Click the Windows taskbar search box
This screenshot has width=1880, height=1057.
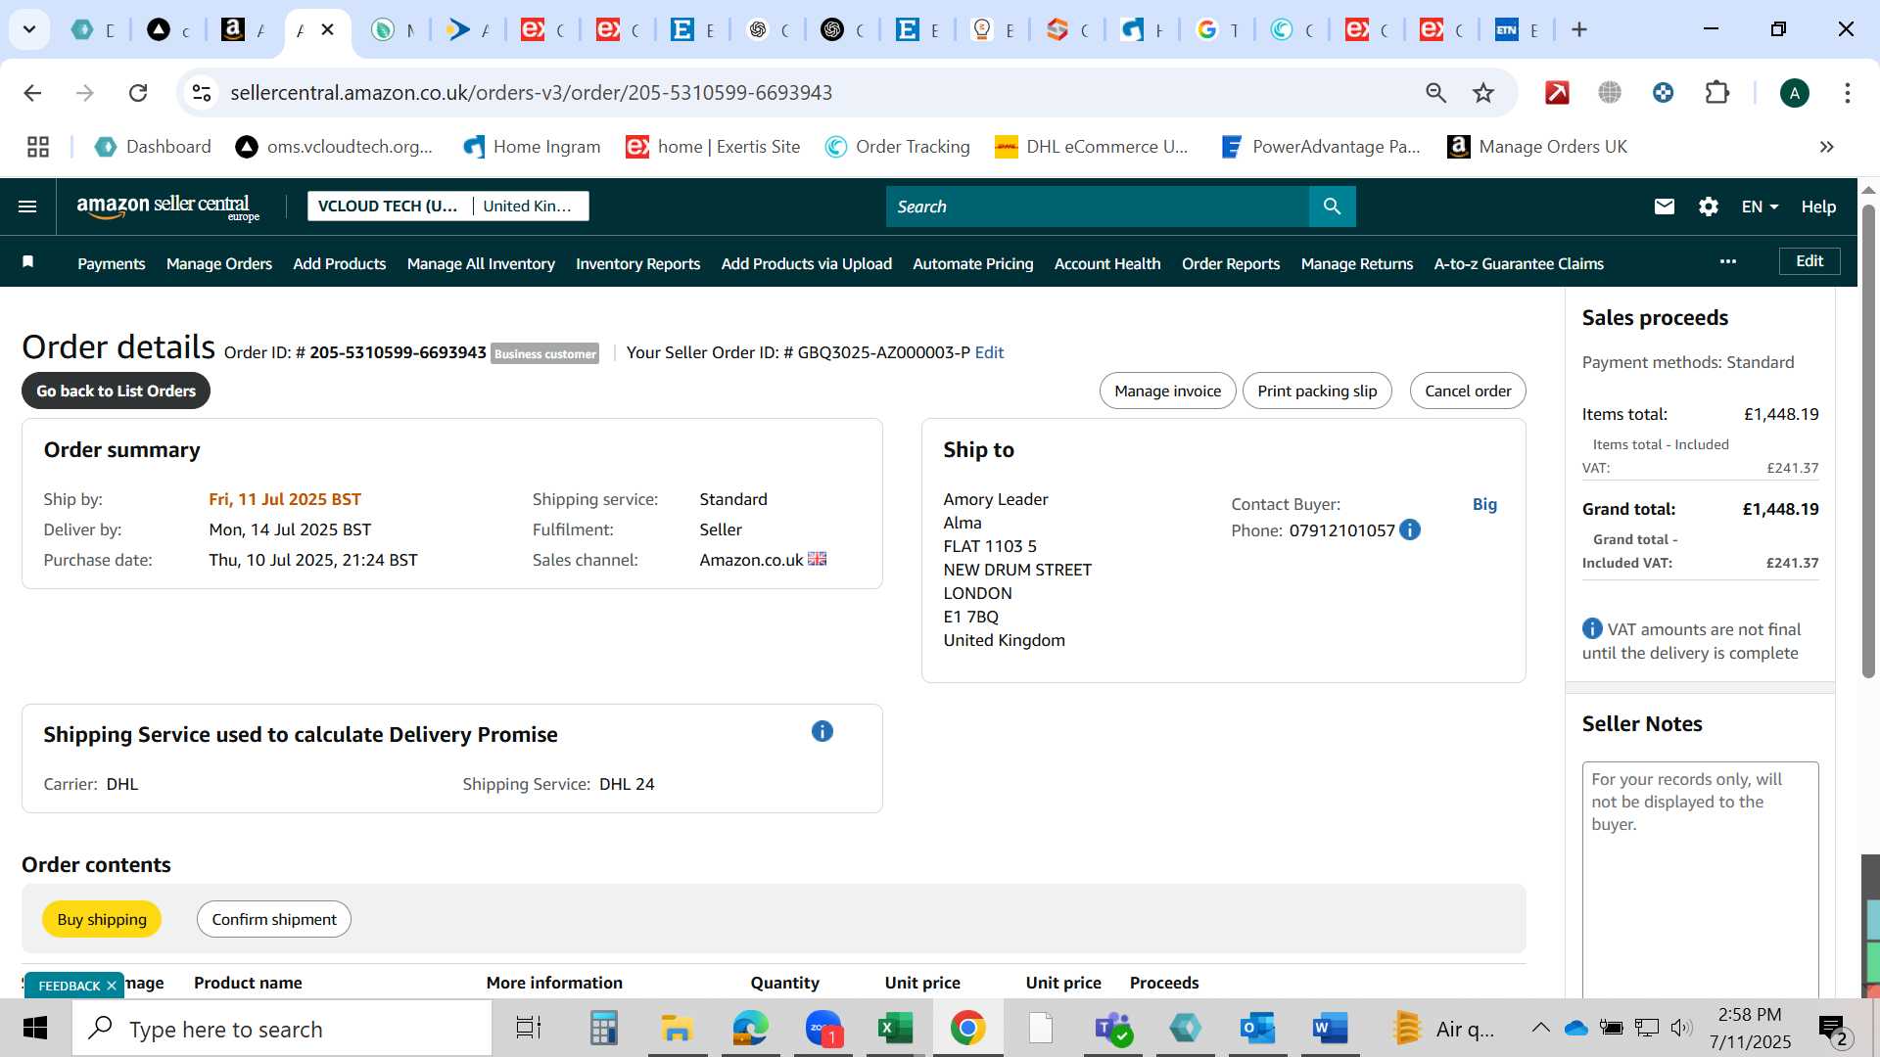tap(282, 1029)
